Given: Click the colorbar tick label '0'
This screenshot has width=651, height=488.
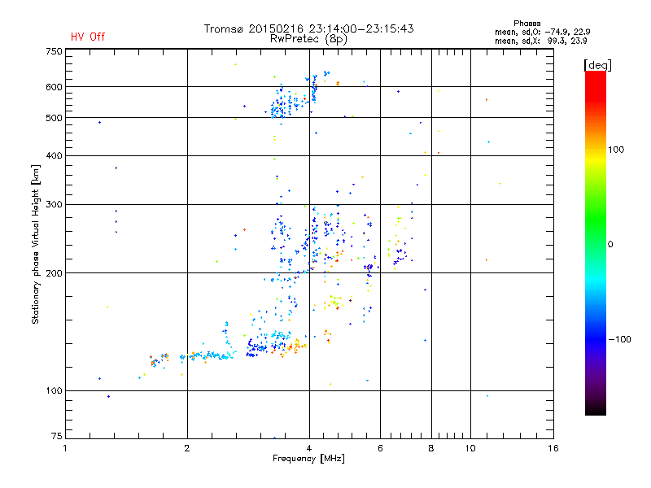Looking at the screenshot, I should pos(610,245).
